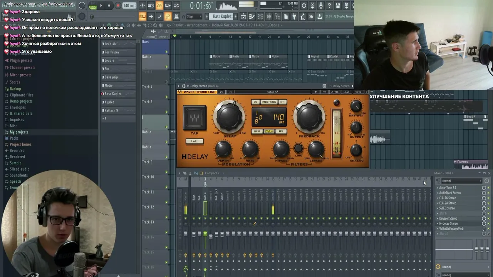
Task: Click the orange keyboard typing icon
Action: (x=142, y=17)
